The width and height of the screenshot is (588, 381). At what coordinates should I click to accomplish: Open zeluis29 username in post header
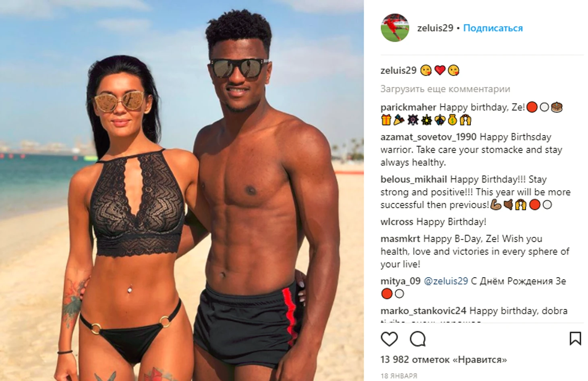[x=435, y=28]
